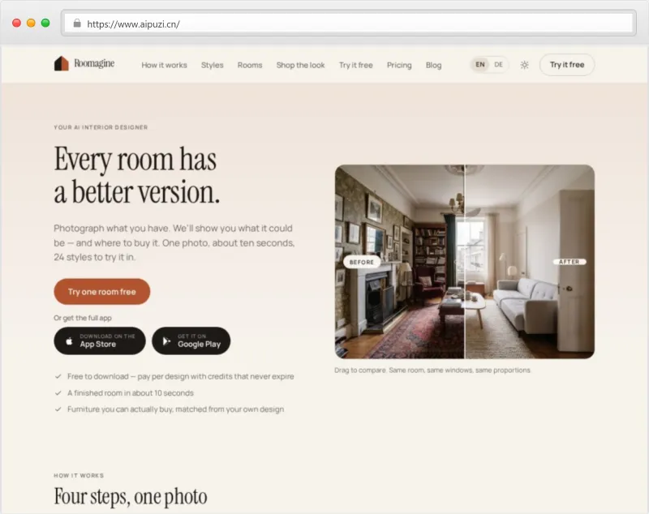Visit the Blog nav link
This screenshot has height=514, width=649.
tap(434, 65)
